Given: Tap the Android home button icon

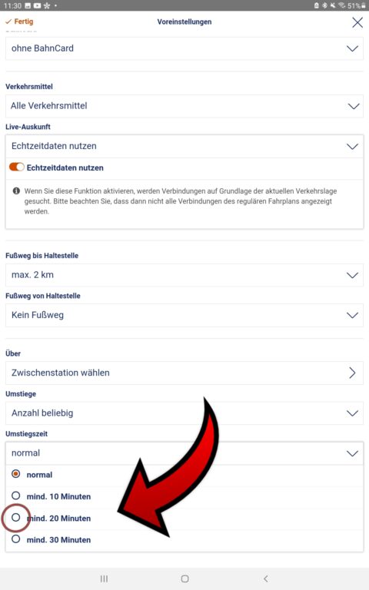Looking at the screenshot, I should point(184,578).
